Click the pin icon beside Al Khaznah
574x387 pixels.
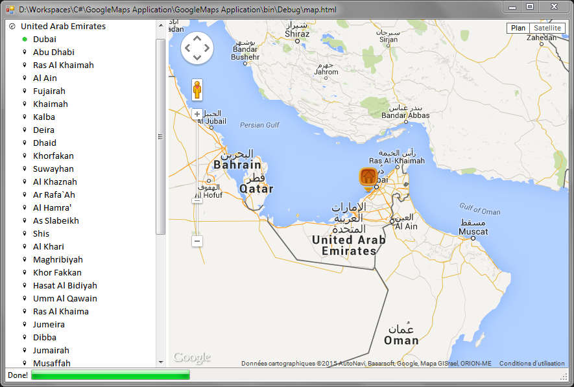[25, 182]
